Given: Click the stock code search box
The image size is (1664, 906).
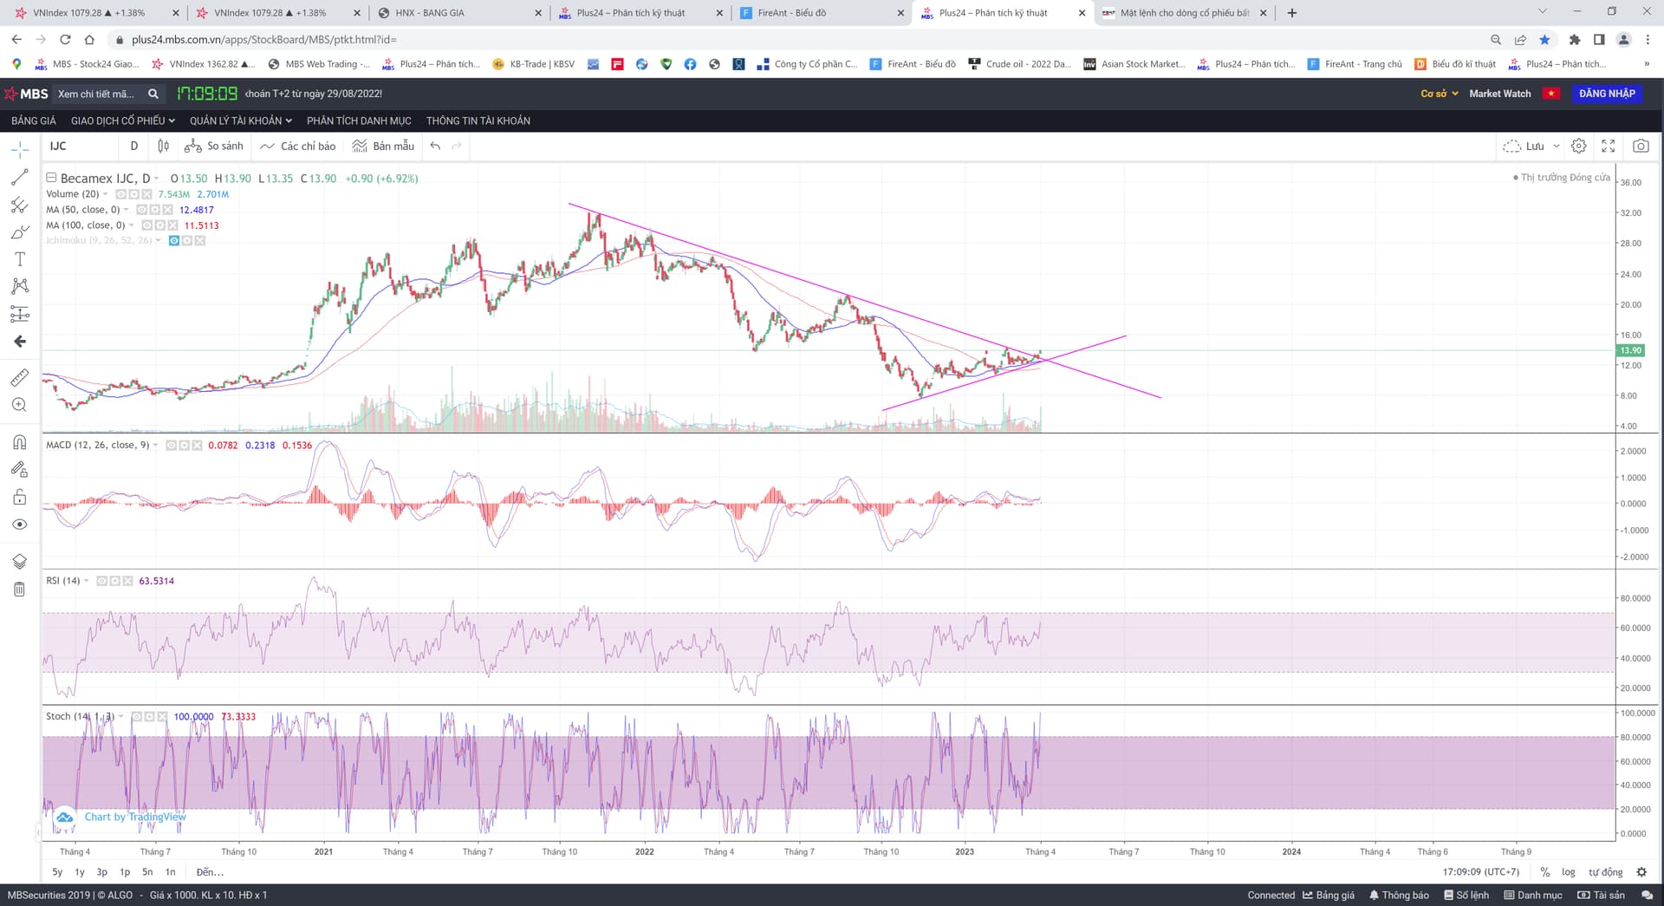Looking at the screenshot, I should [x=108, y=94].
